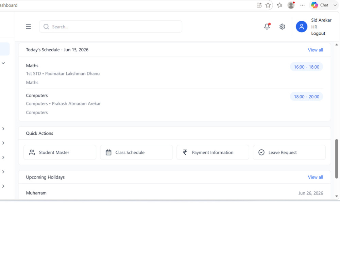Viewport: 340px width, 255px height.
Task: Click the Class Schedule calendar icon
Action: [108, 152]
